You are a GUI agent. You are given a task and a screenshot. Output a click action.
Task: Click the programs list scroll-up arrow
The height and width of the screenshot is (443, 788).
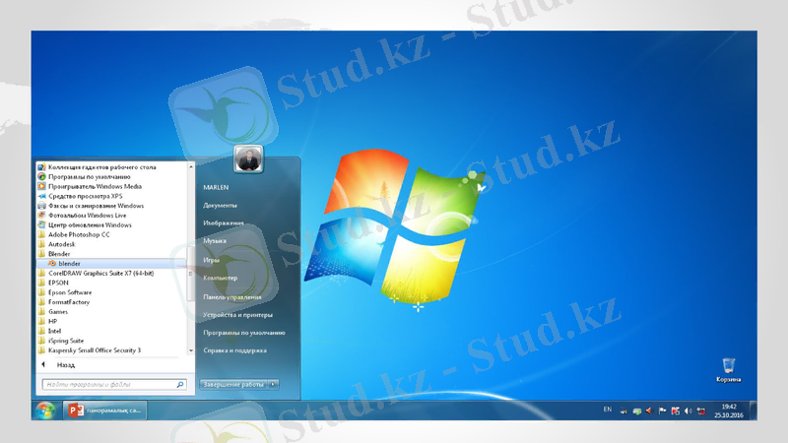tap(191, 166)
